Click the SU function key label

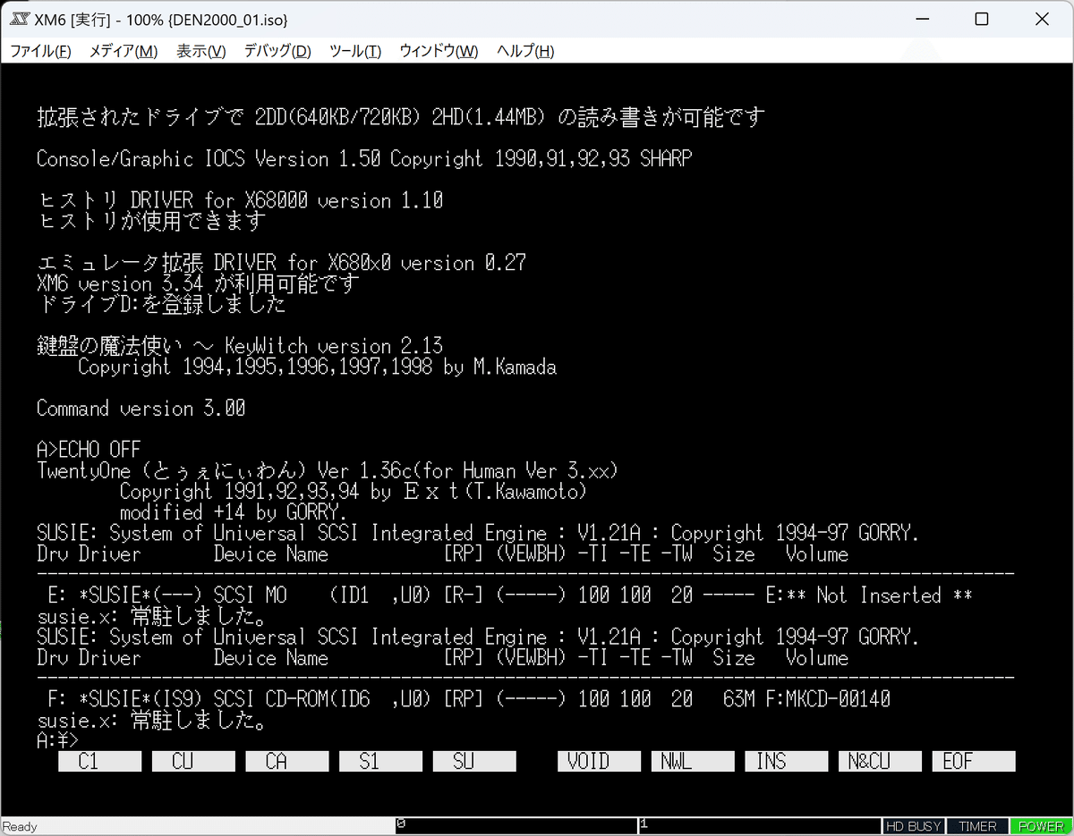(x=474, y=761)
